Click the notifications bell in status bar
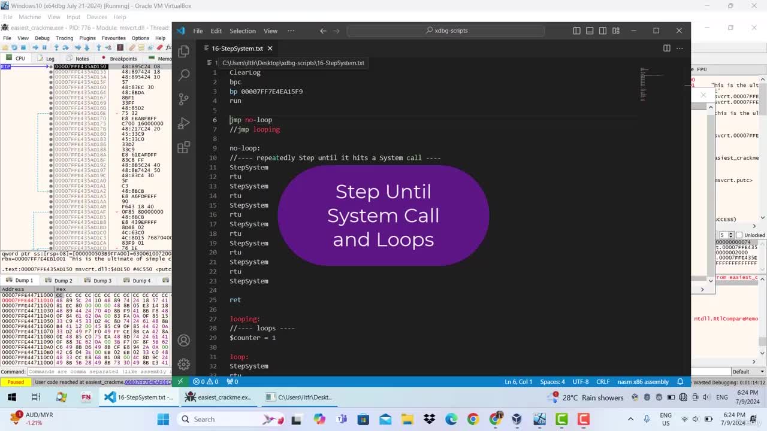This screenshot has height=431, width=767. [680, 381]
